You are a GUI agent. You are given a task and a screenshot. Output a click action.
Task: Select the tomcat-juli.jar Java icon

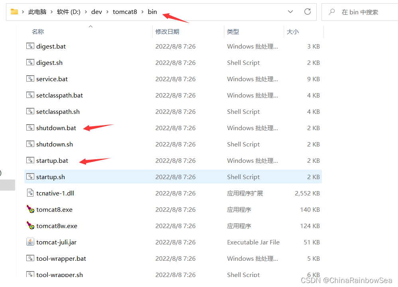(30, 242)
